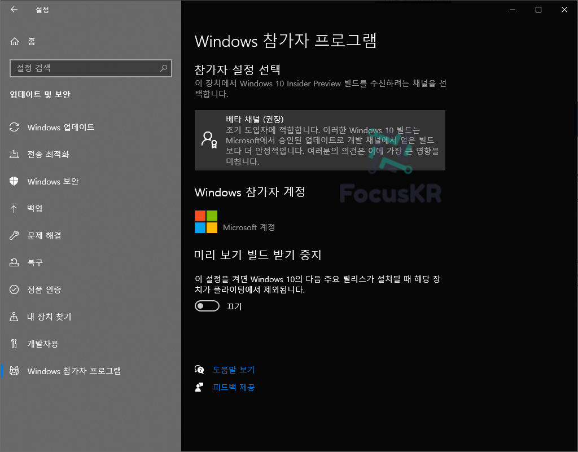Select Windows 참가자 프로그램 sidebar entry
This screenshot has height=452, width=578.
(x=90, y=371)
